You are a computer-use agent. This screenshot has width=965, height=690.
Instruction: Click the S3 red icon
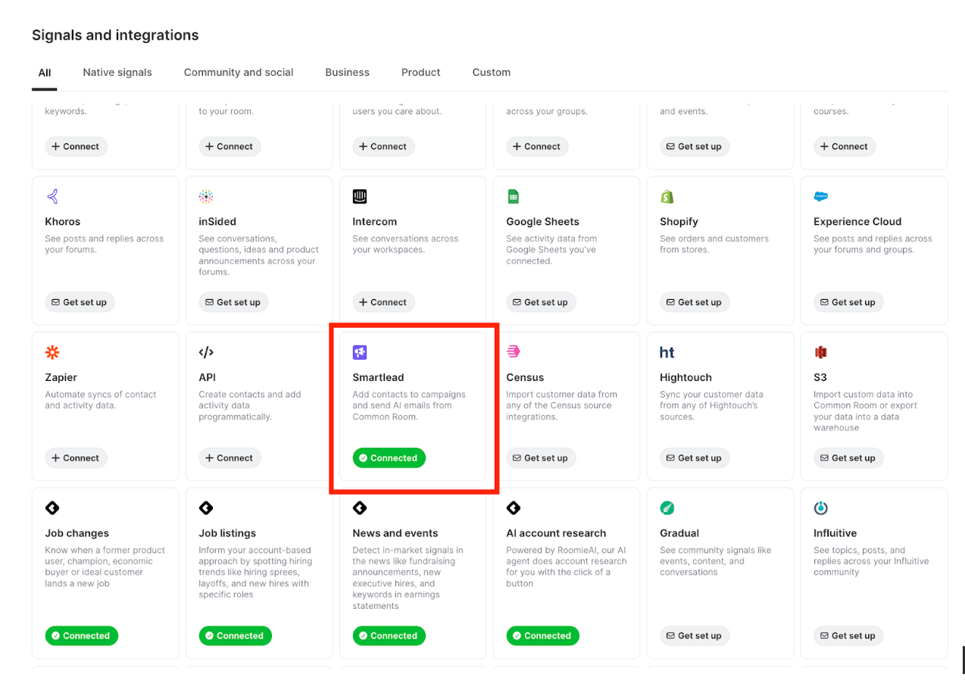tap(820, 352)
